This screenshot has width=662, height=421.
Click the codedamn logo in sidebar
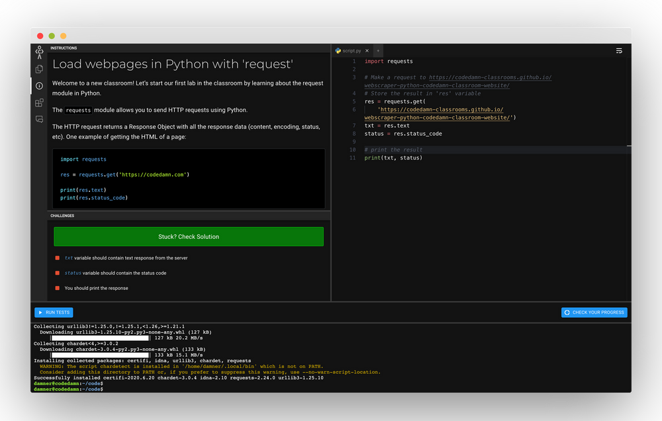click(39, 52)
